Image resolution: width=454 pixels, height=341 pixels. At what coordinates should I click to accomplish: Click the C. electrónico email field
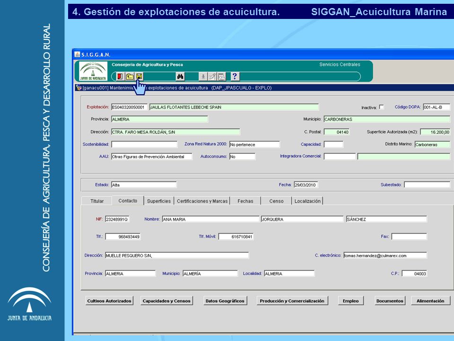coord(385,255)
